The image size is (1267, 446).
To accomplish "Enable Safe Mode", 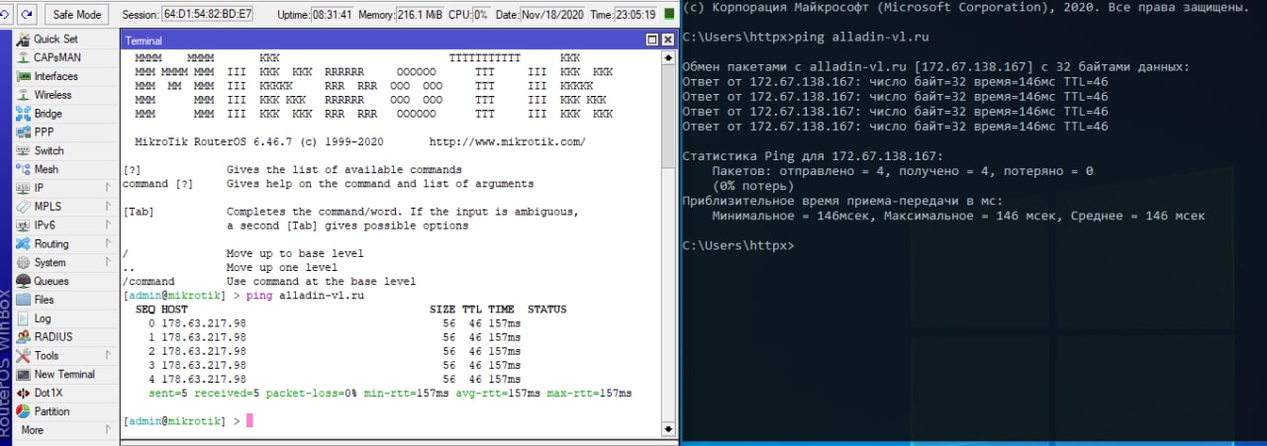I will [76, 15].
